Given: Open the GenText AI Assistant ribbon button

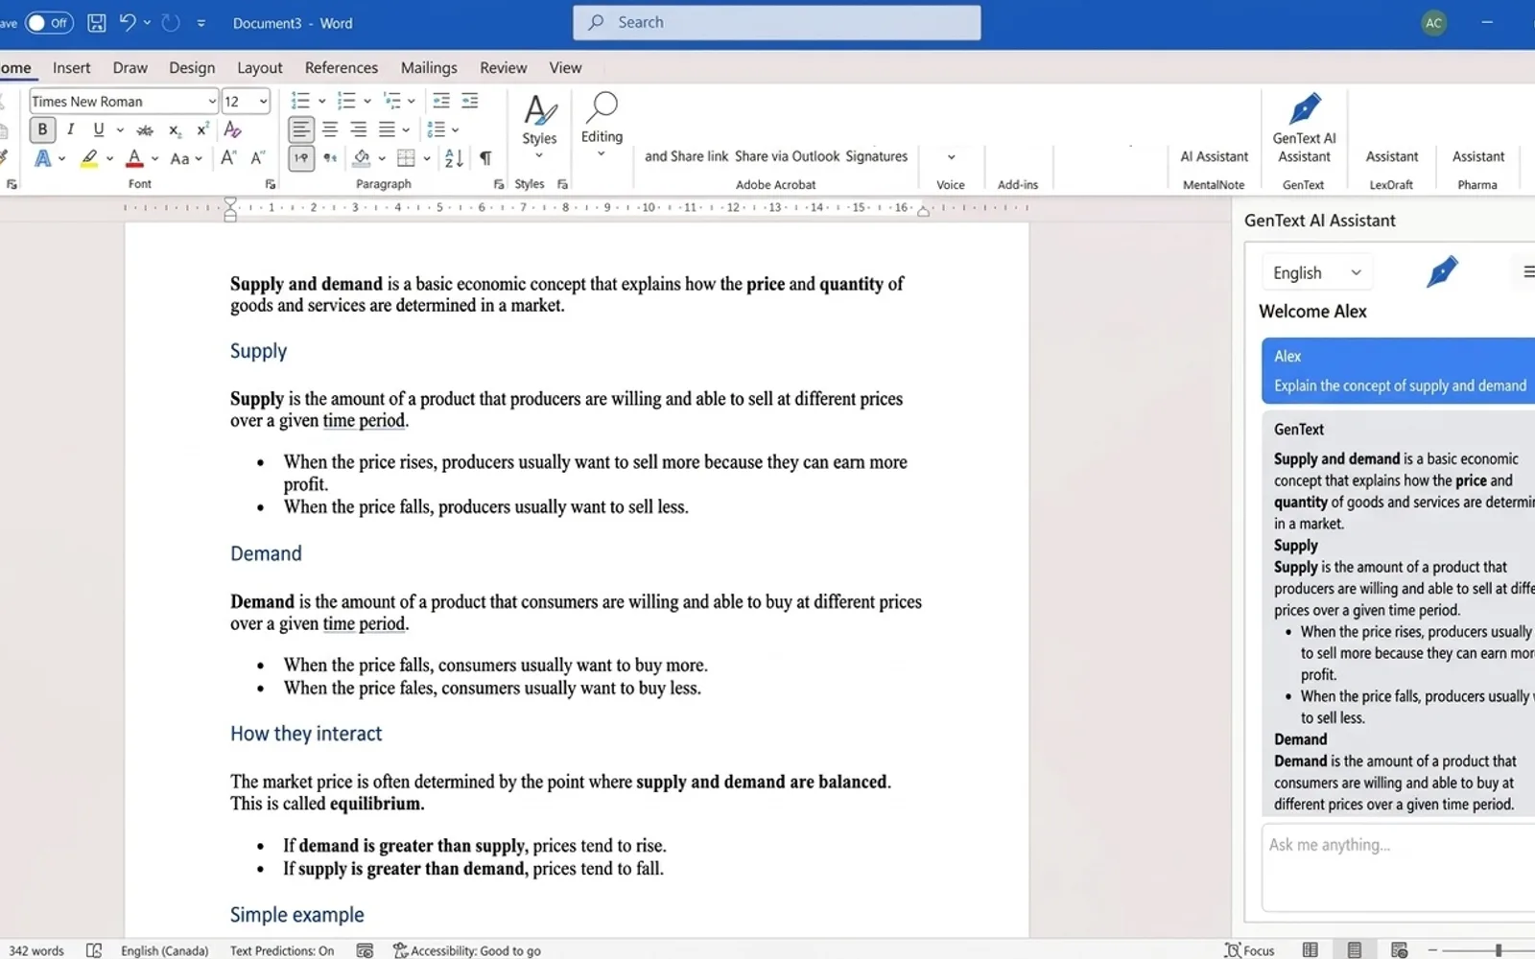Looking at the screenshot, I should point(1304,129).
